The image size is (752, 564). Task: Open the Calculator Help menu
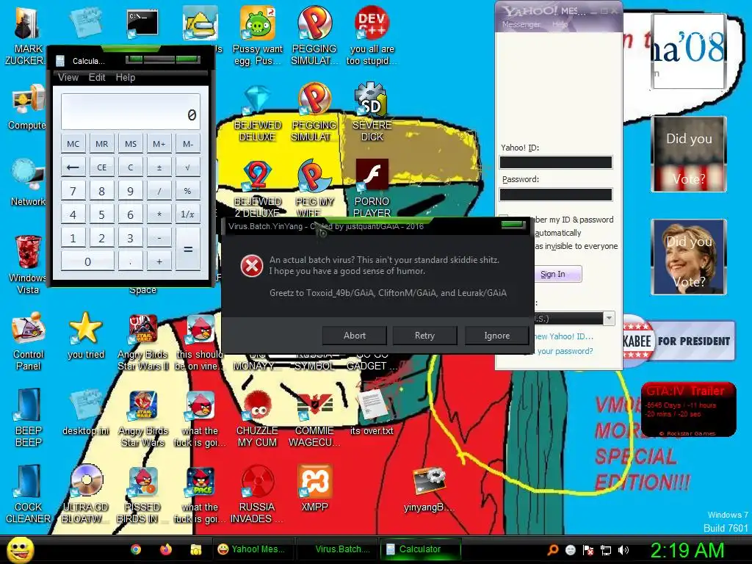point(125,77)
